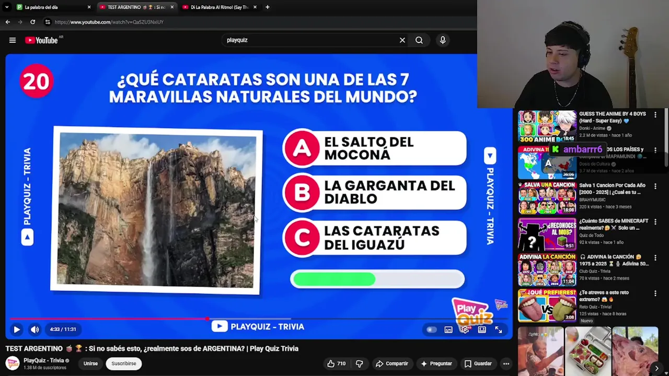Open the Minecraft quiz video thumbnail

[x=547, y=233]
